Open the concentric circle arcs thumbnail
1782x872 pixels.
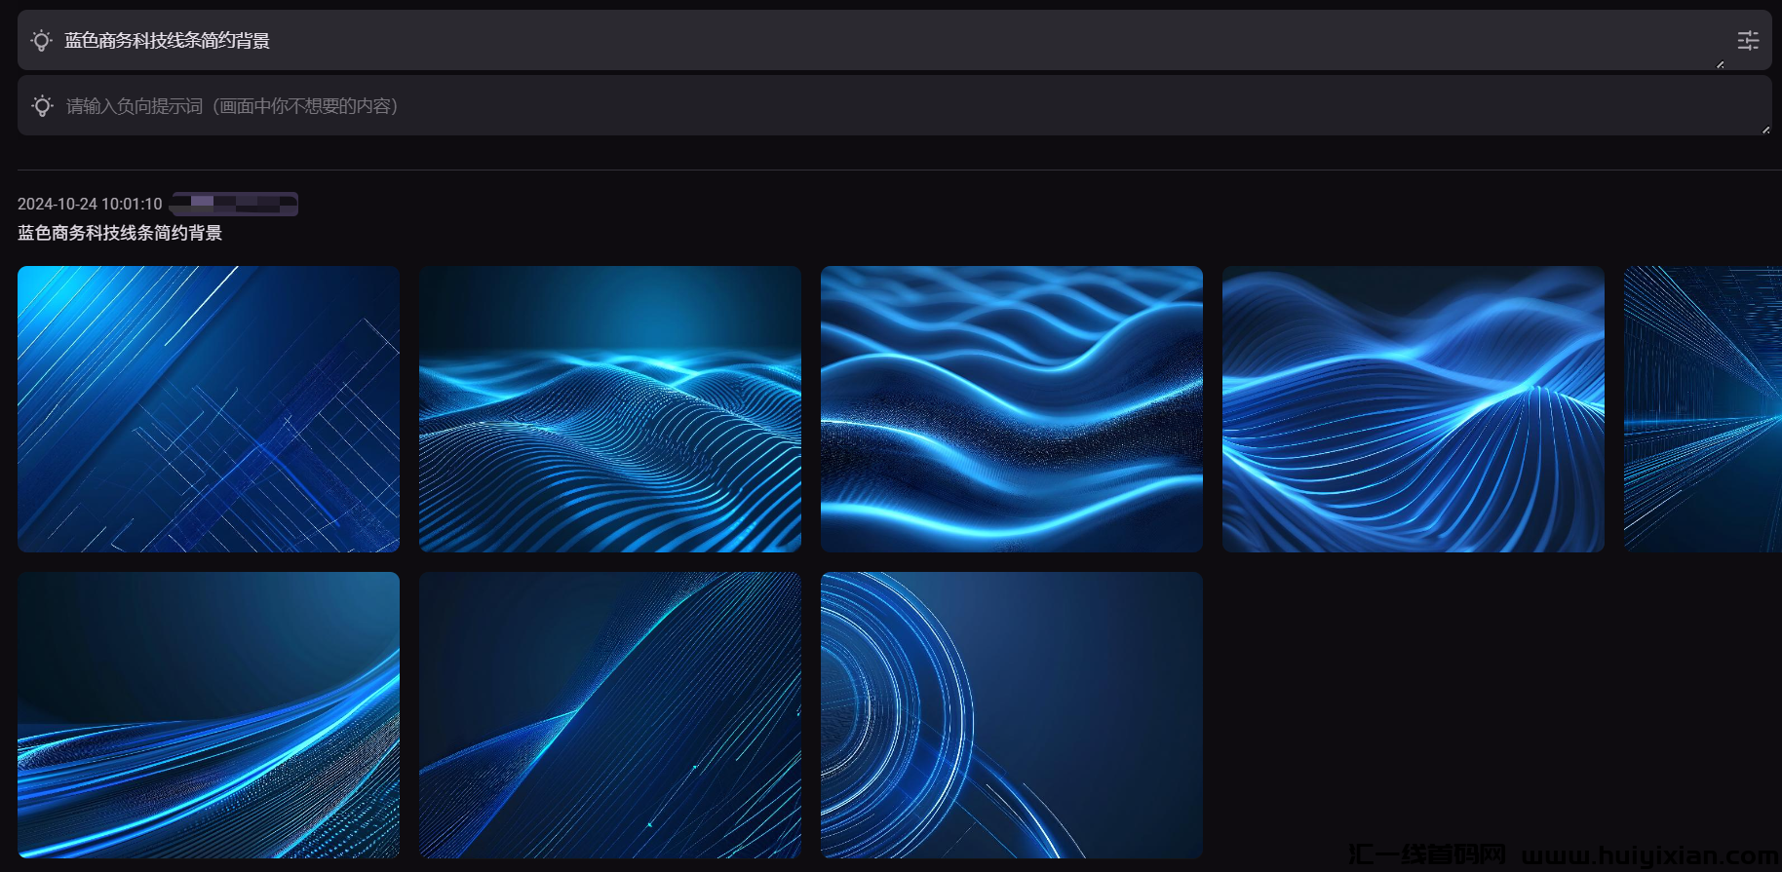pyautogui.click(x=1012, y=715)
